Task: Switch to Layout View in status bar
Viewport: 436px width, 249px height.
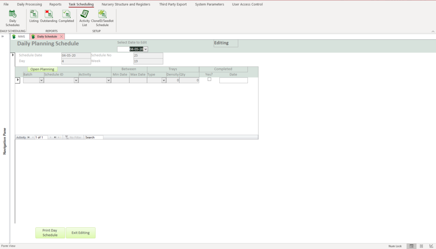Action: click(x=421, y=246)
